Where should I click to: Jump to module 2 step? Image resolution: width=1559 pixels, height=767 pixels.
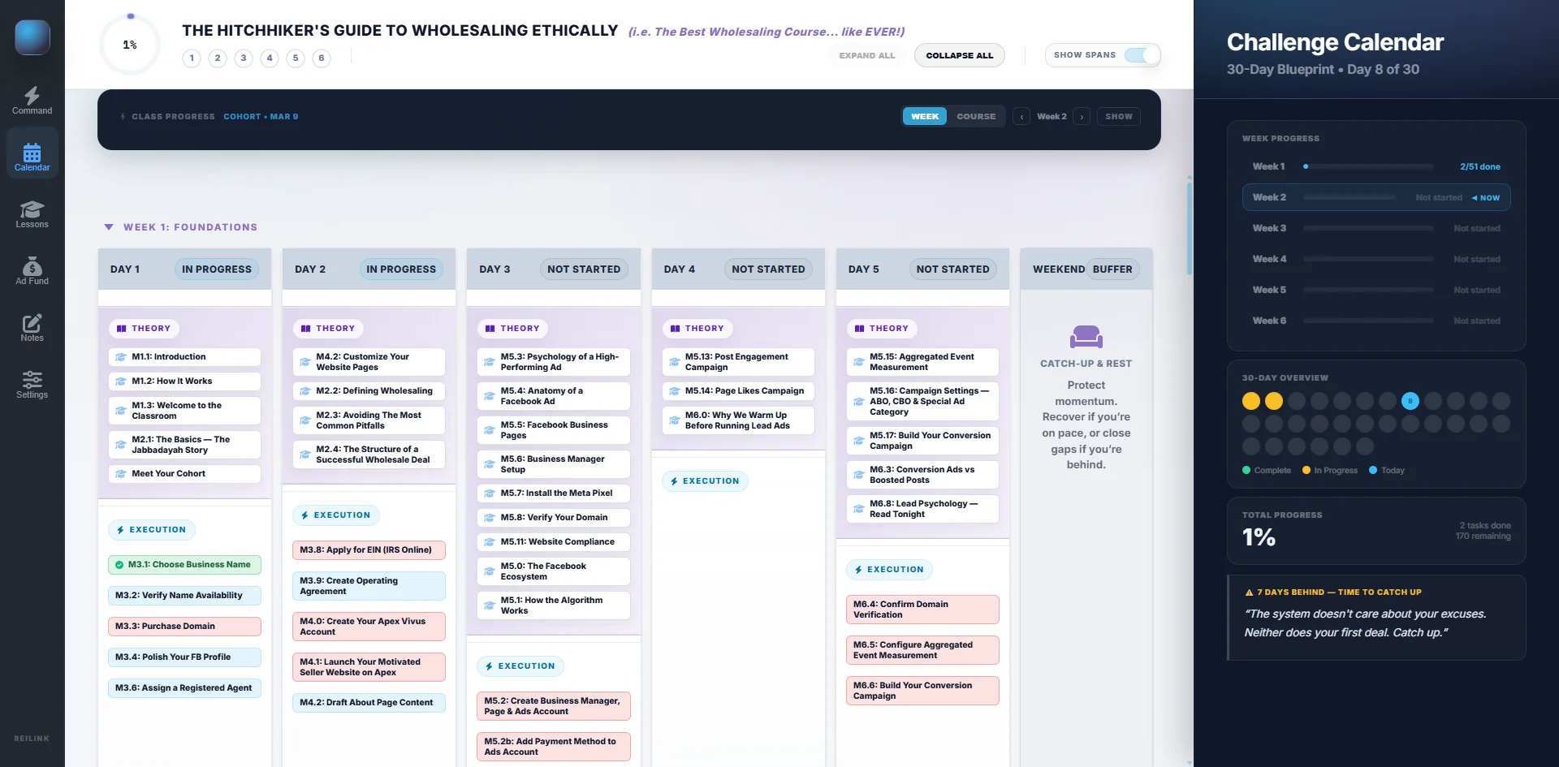tap(218, 58)
